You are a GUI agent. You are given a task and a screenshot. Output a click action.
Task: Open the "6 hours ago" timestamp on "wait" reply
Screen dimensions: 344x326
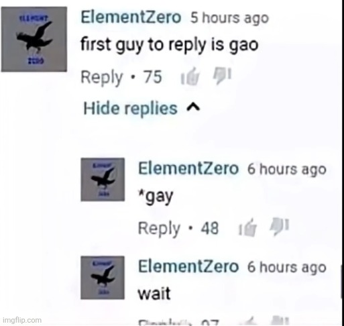pos(287,267)
